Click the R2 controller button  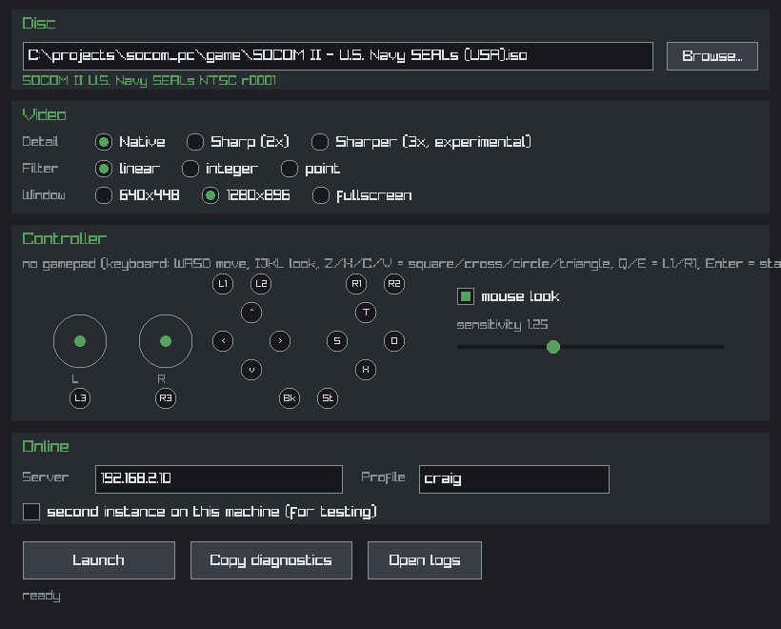[x=394, y=284]
